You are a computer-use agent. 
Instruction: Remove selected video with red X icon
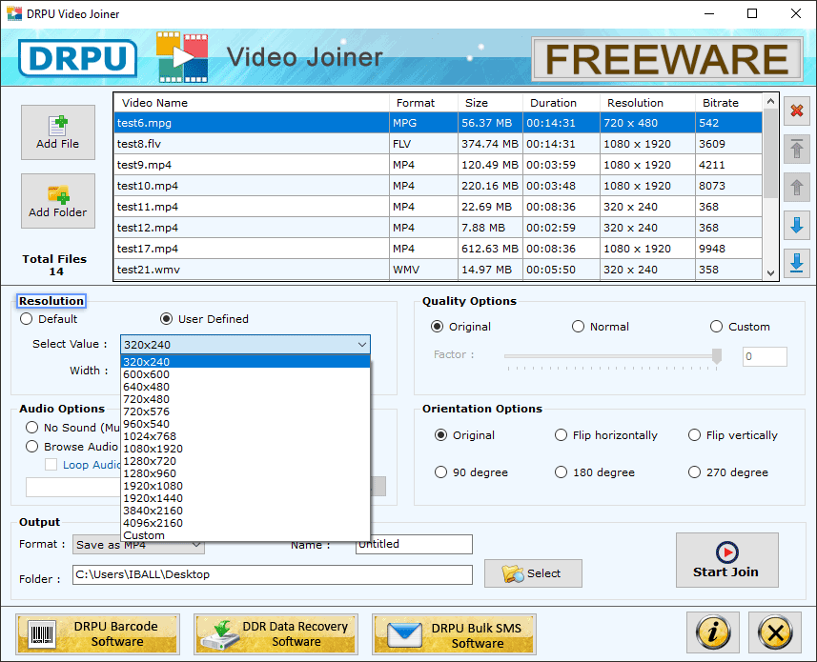pos(797,110)
